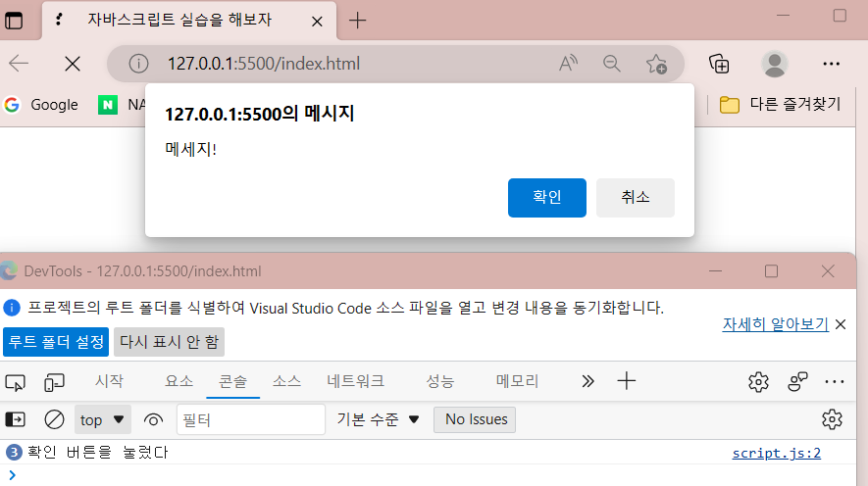Click 다시 표시 안 함 button

169,342
